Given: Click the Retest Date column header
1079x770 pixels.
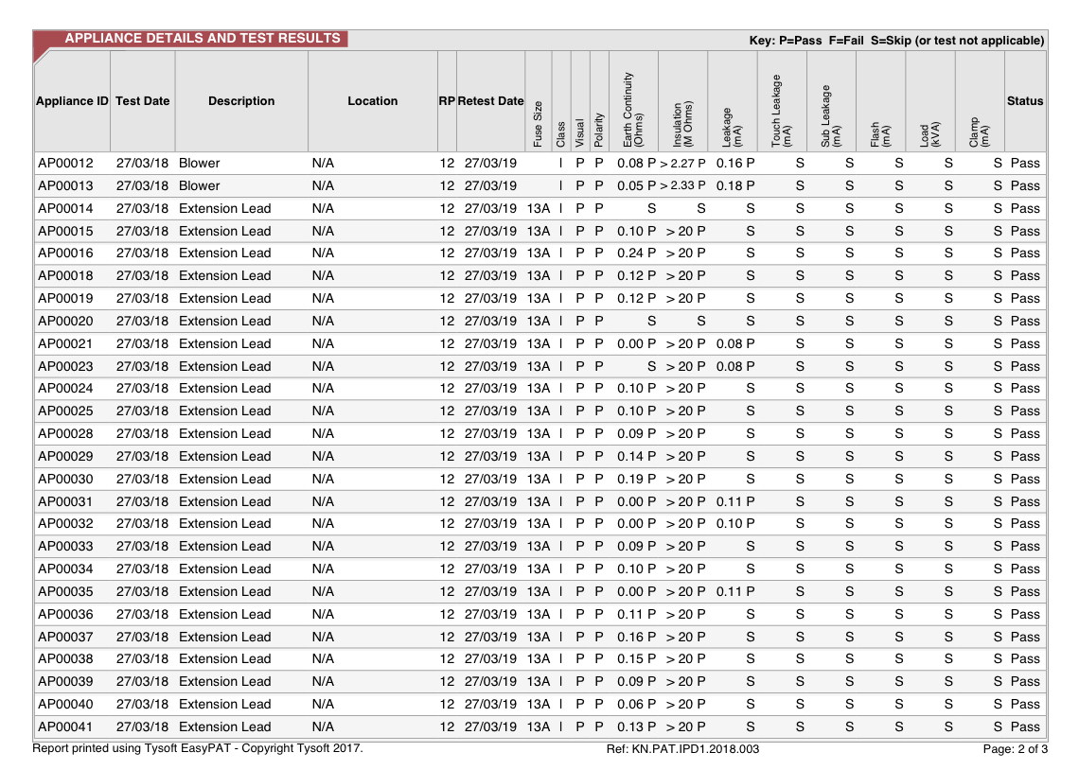Looking at the screenshot, I should point(490,101).
